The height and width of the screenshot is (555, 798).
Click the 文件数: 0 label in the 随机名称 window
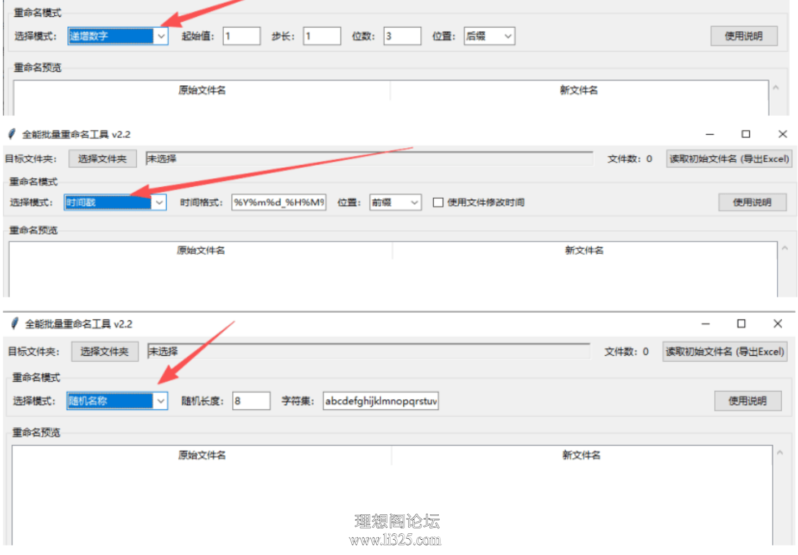point(626,351)
